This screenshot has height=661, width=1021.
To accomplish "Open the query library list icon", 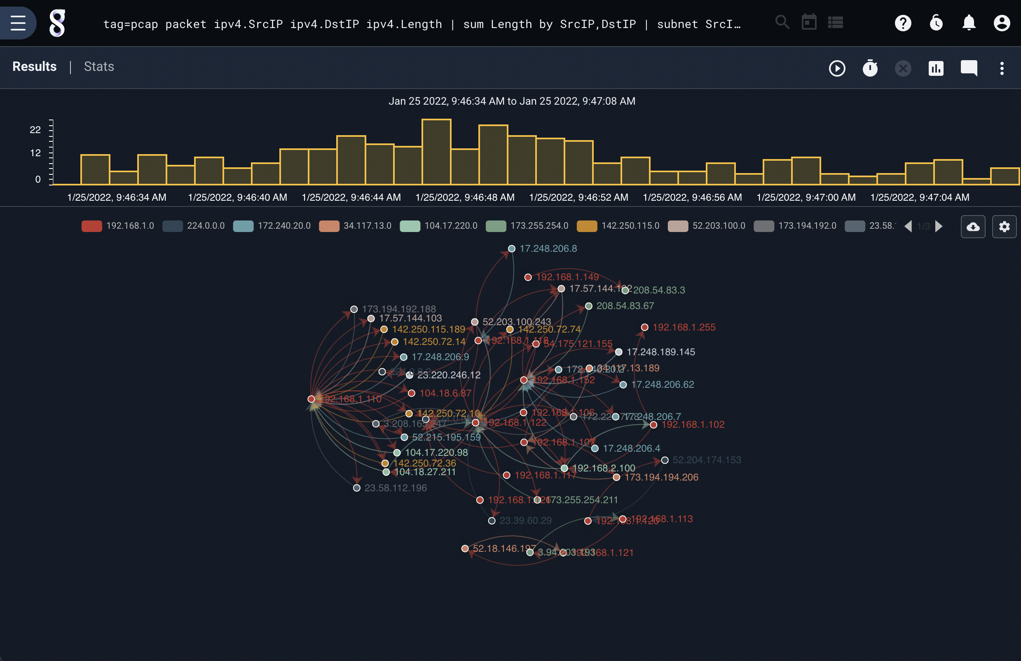I will click(x=835, y=22).
